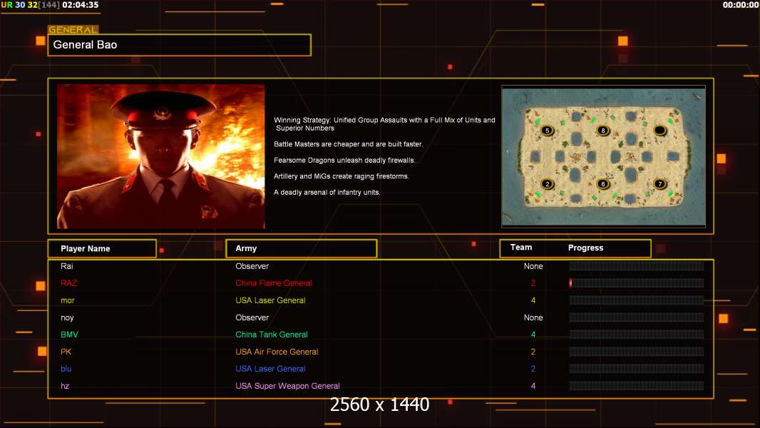The image size is (760, 428).
Task: Click start position marker 6 on the map
Action: 603,184
